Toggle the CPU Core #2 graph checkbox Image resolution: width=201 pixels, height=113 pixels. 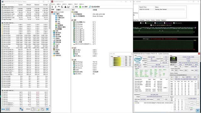(155, 23)
